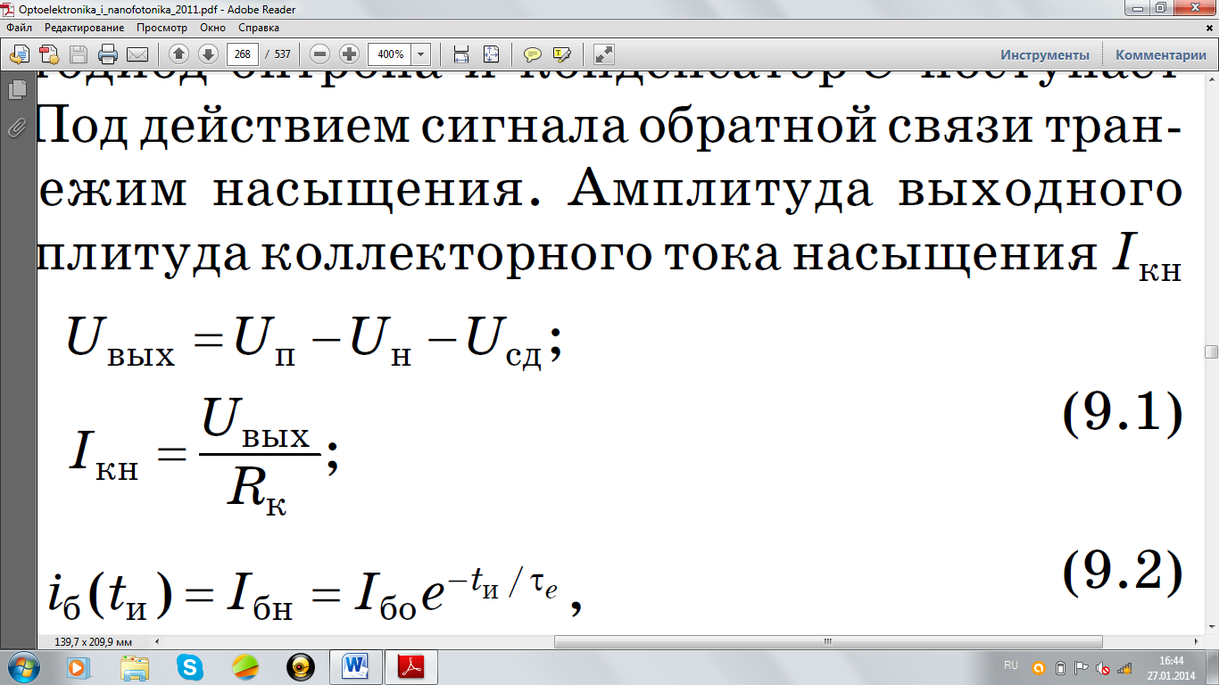Click the muted volume tray icon

1103,667
